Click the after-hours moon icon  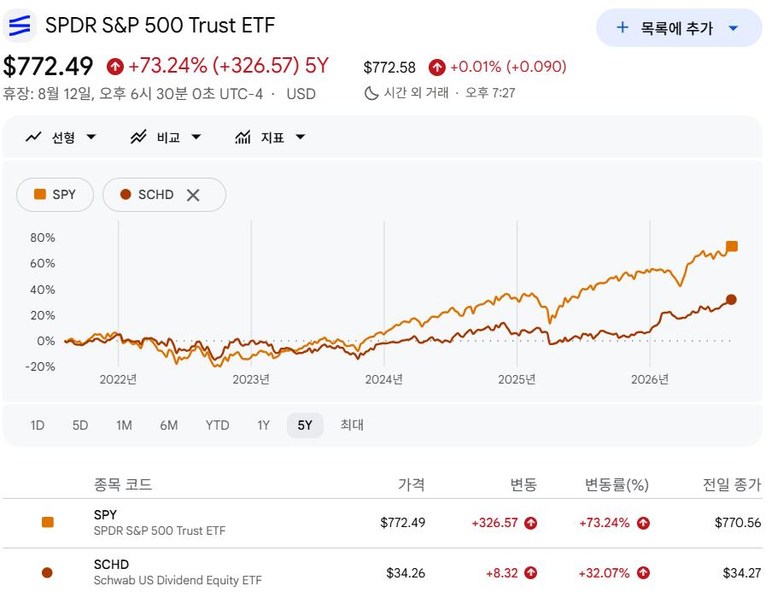coord(371,93)
